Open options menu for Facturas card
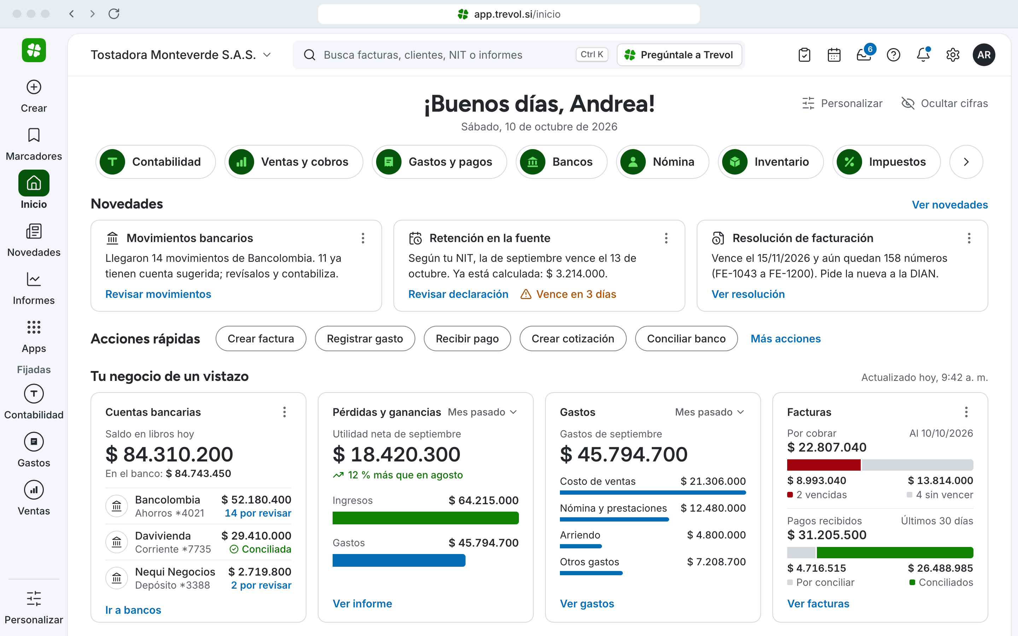 pyautogui.click(x=966, y=412)
